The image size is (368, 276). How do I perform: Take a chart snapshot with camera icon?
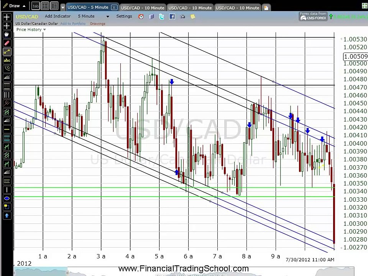[182, 16]
